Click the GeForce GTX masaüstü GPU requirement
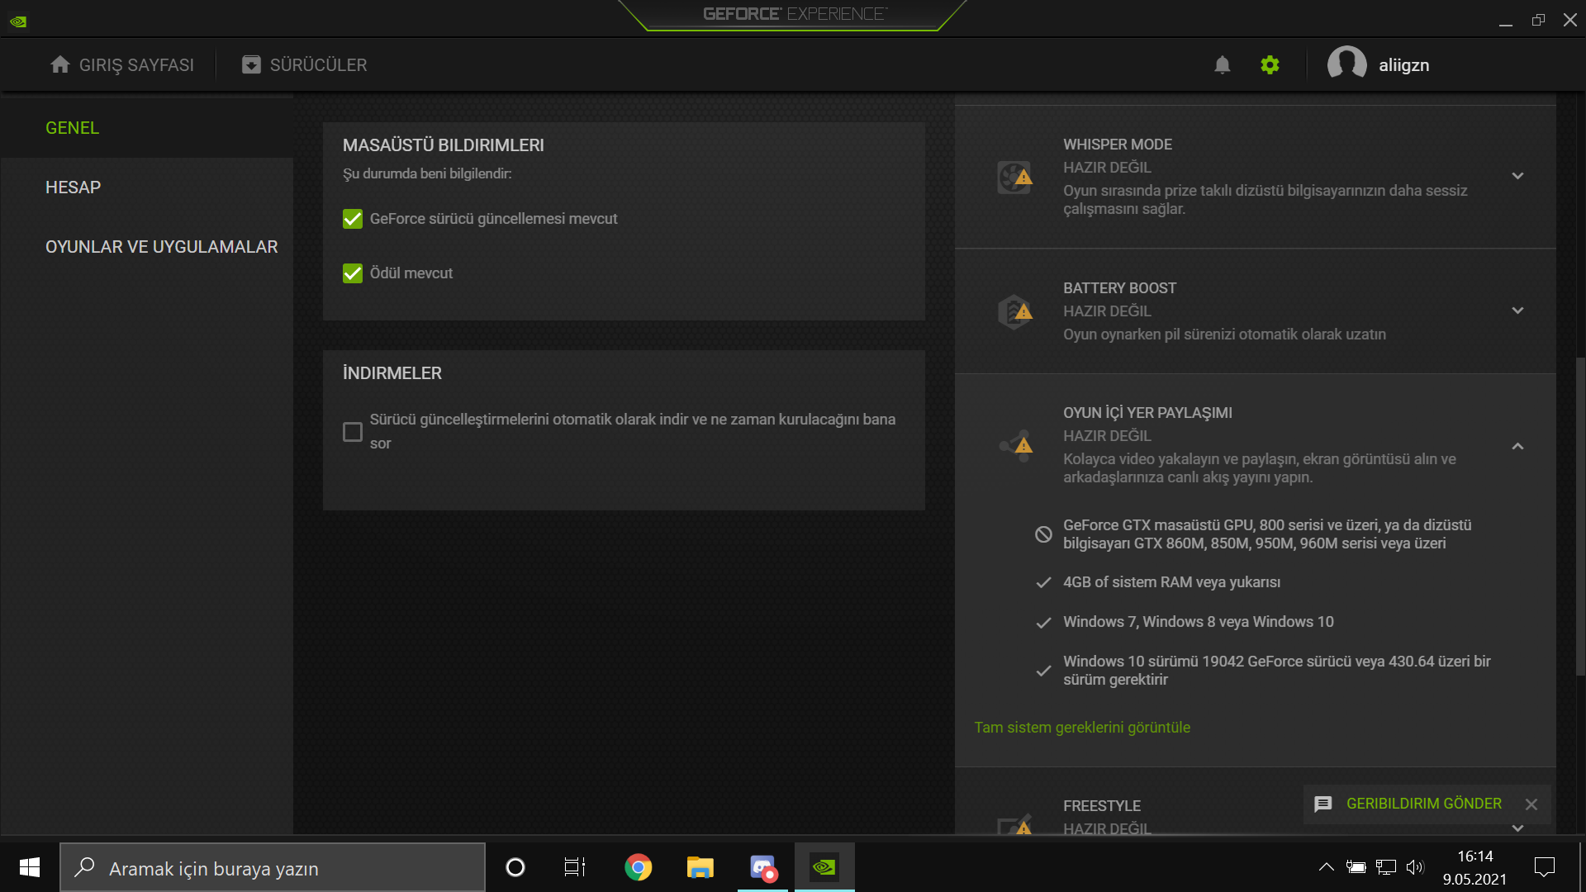Viewport: 1586px width, 892px height. [x=1267, y=534]
